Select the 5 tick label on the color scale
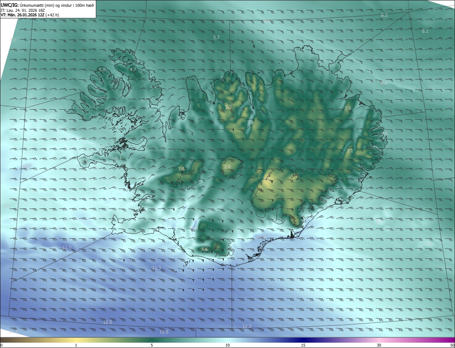Viewport: 455px width, 348px height. [152, 345]
